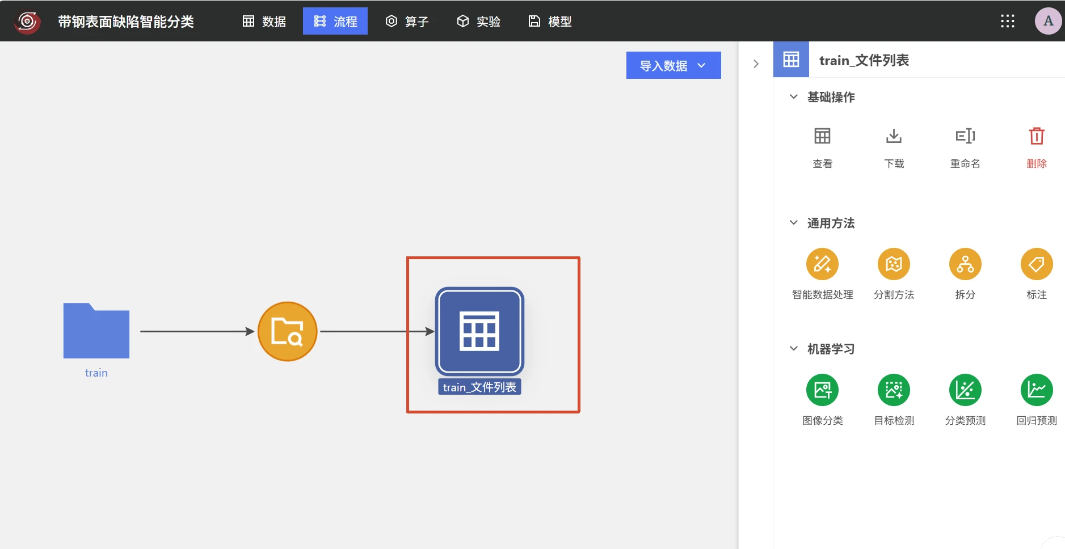Image resolution: width=1065 pixels, height=549 pixels.
Task: Click the 带钢表面缺陷智能分类 project title
Action: (126, 22)
